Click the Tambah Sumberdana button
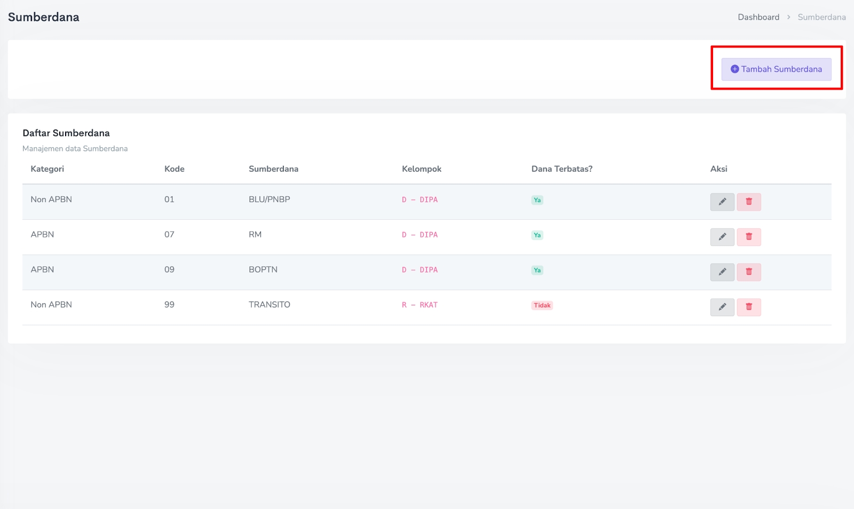 pyautogui.click(x=776, y=69)
